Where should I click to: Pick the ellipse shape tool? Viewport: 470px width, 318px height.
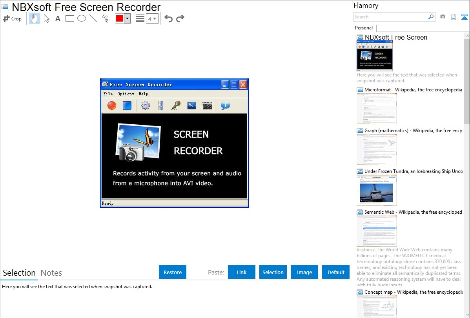pyautogui.click(x=82, y=18)
